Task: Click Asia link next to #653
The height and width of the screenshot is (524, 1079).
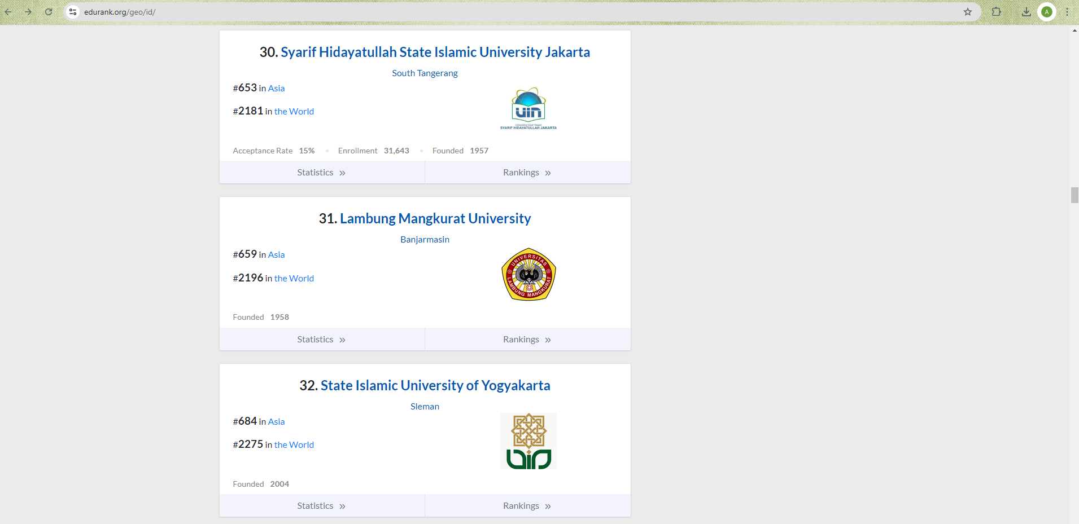Action: click(x=276, y=89)
